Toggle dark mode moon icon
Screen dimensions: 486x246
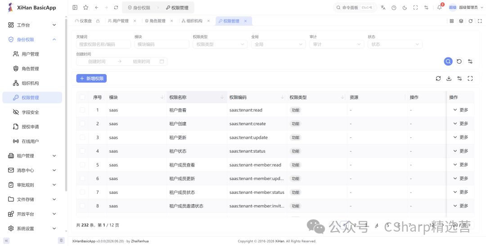coord(405,8)
